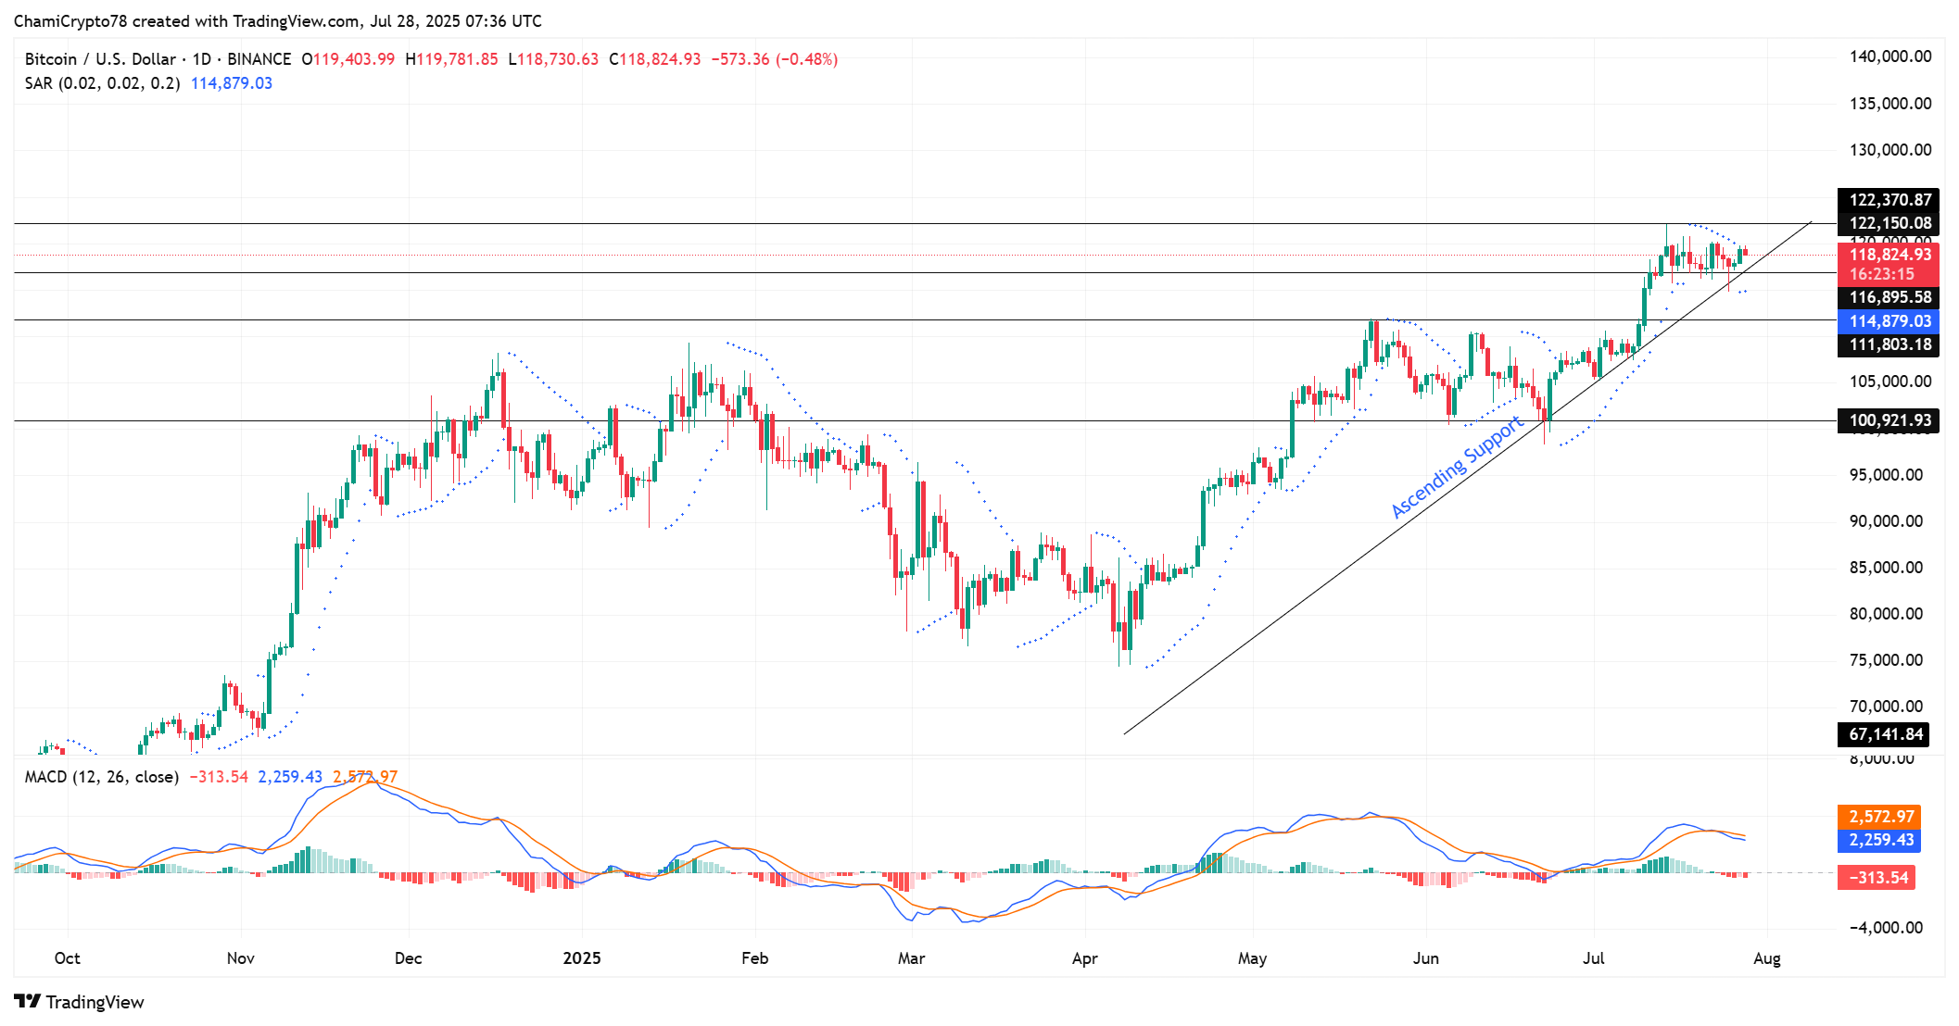
Task: Click the Jun label on the time axis
Action: pyautogui.click(x=1426, y=958)
